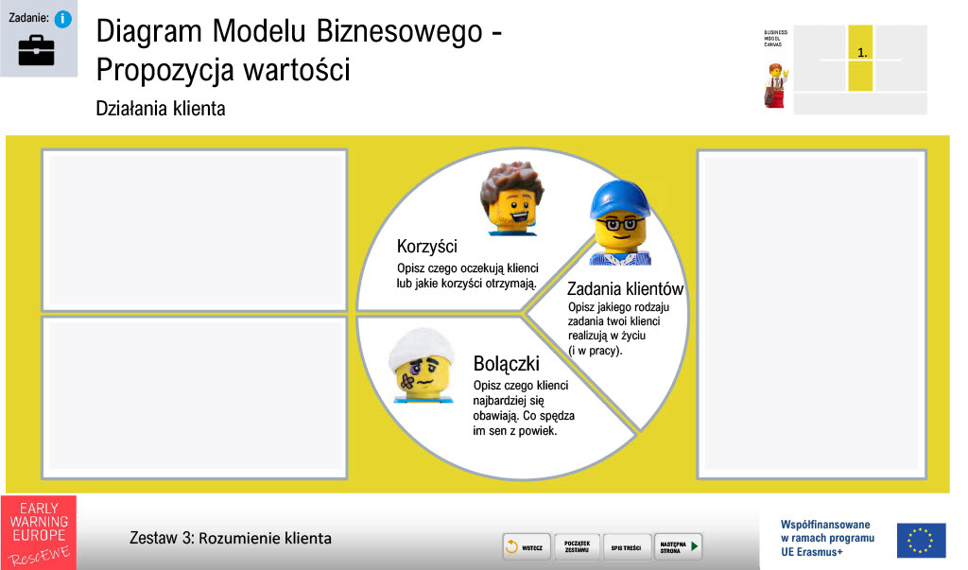
Task: Click the black briefcase task icon
Action: click(x=37, y=51)
